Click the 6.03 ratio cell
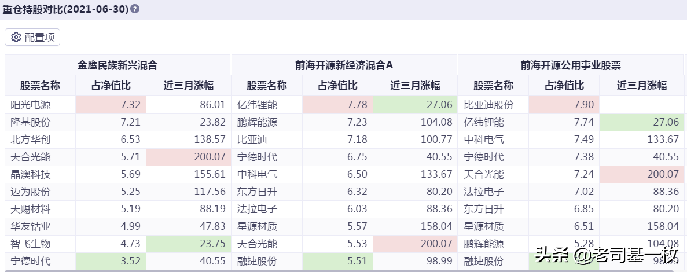Viewport: 687px width, 272px height. [337, 209]
